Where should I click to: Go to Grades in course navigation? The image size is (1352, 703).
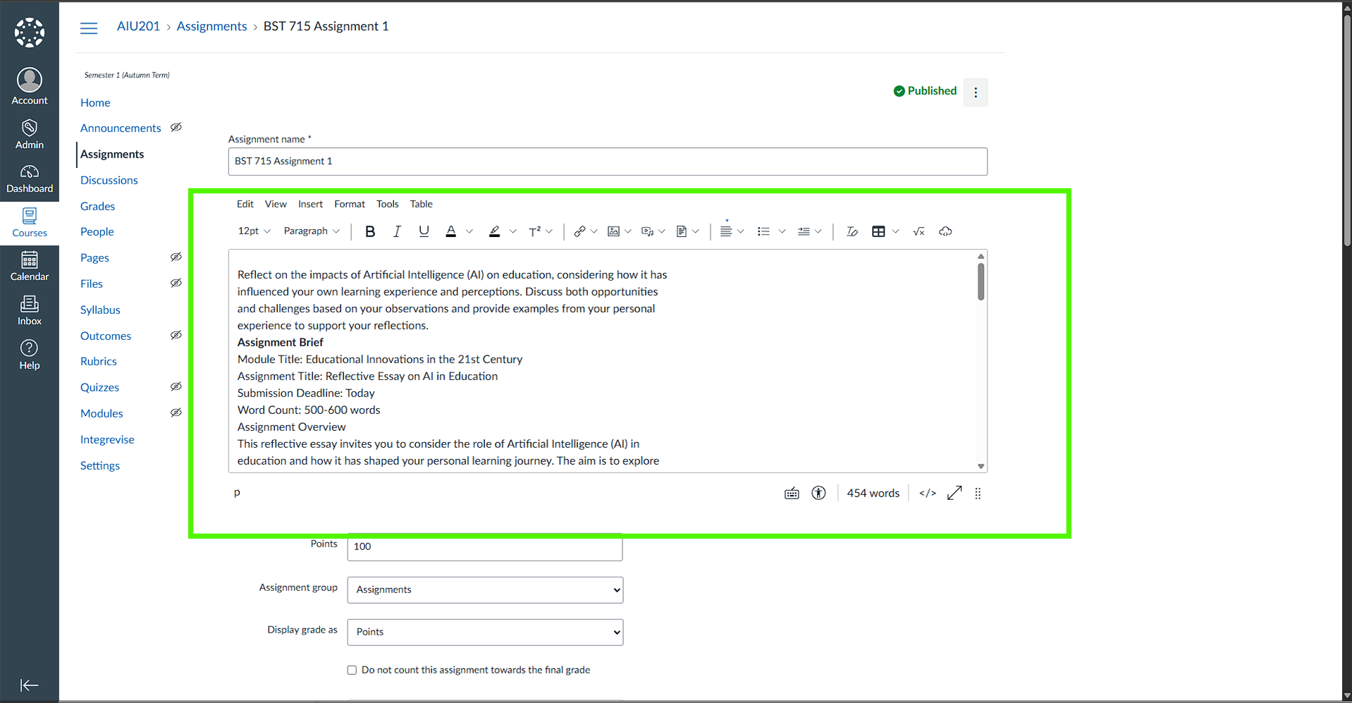click(x=98, y=206)
